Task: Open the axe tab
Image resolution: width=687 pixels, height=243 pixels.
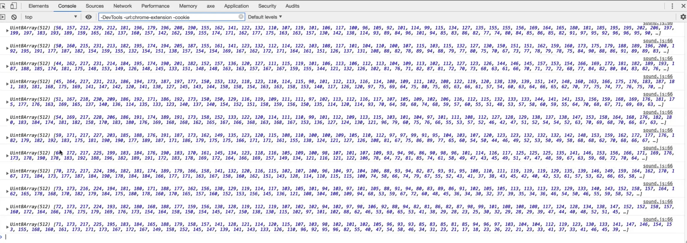Action: click(210, 6)
